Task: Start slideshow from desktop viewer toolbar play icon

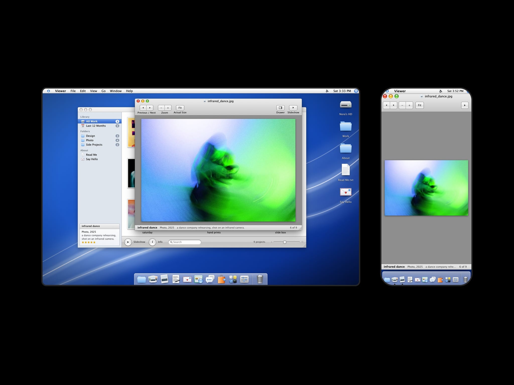Action: (x=293, y=108)
